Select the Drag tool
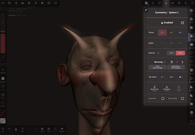The height and width of the screenshot is (135, 195). tap(192, 37)
